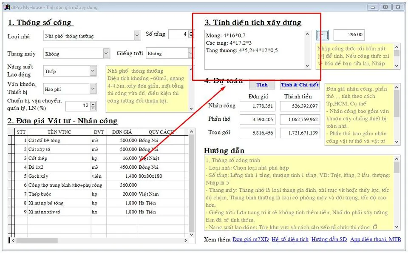Select the Cốt thép row in materials table
The height and width of the screenshot is (253, 408).
[x=59, y=158]
